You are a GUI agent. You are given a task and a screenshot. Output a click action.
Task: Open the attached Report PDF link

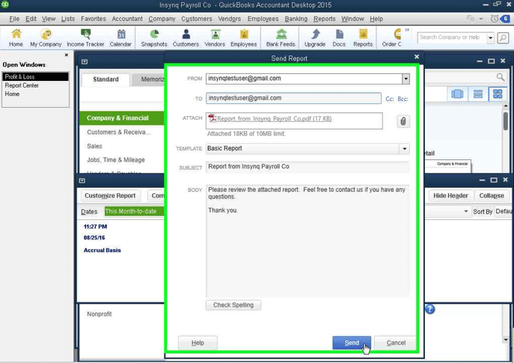274,119
